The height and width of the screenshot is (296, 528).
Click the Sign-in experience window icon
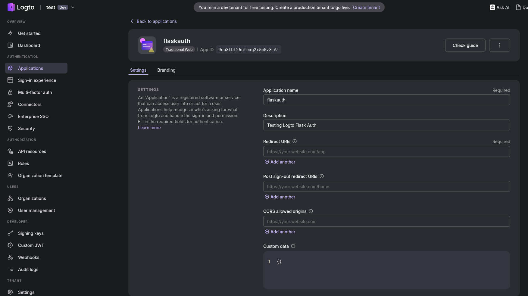[10, 80]
